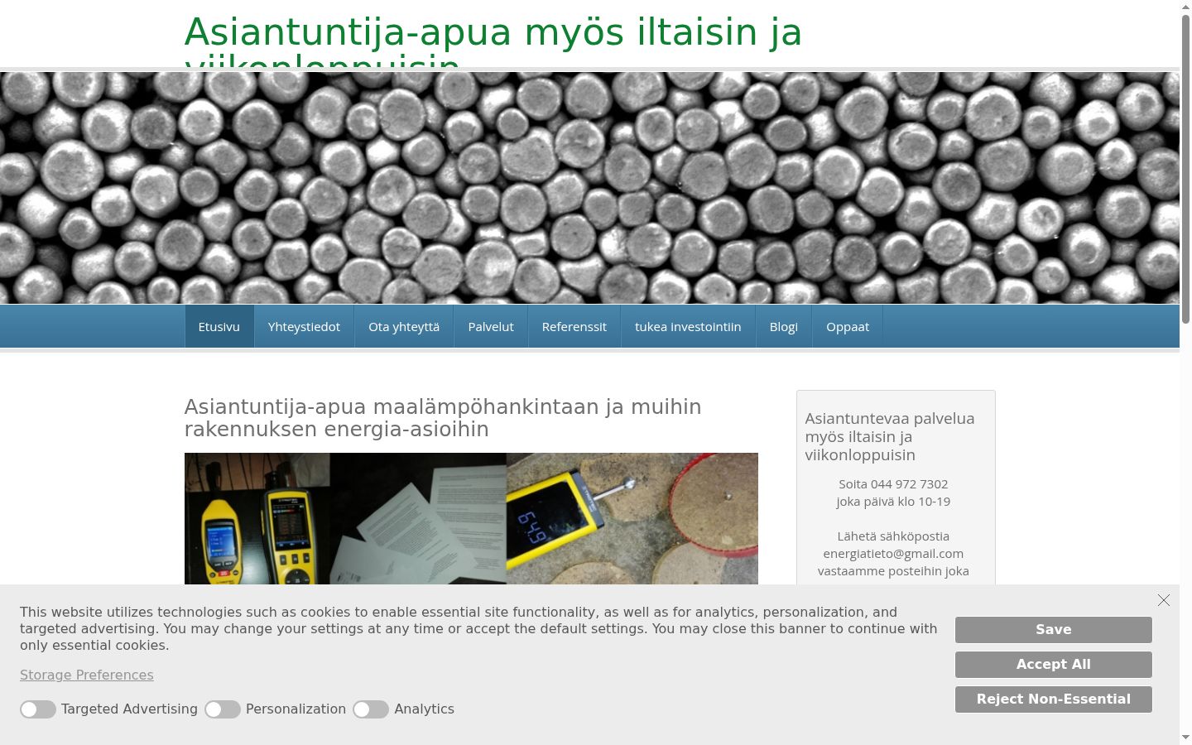The image size is (1192, 745).
Task: Click the scrollbar down arrow
Action: point(1185,738)
